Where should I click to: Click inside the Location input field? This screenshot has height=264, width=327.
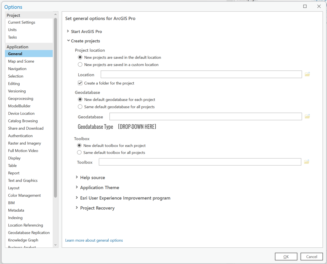tap(201, 74)
